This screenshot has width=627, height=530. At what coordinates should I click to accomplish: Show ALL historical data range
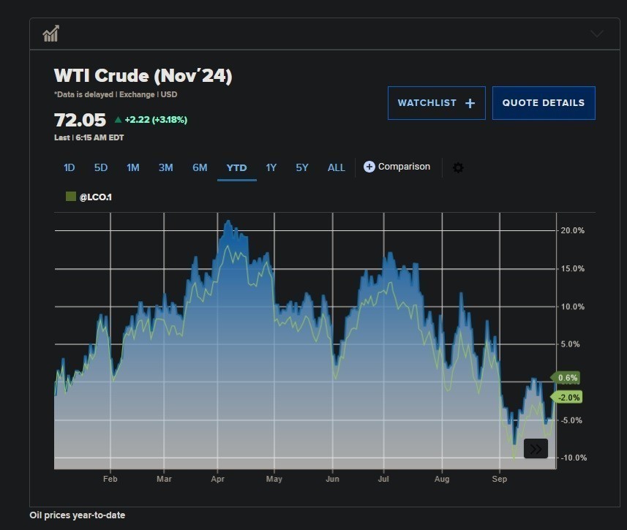point(336,167)
